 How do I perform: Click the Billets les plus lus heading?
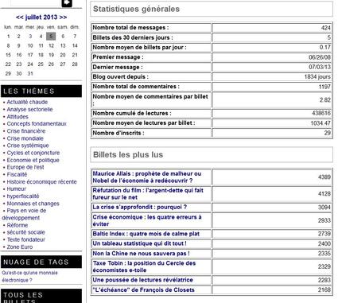[128, 155]
